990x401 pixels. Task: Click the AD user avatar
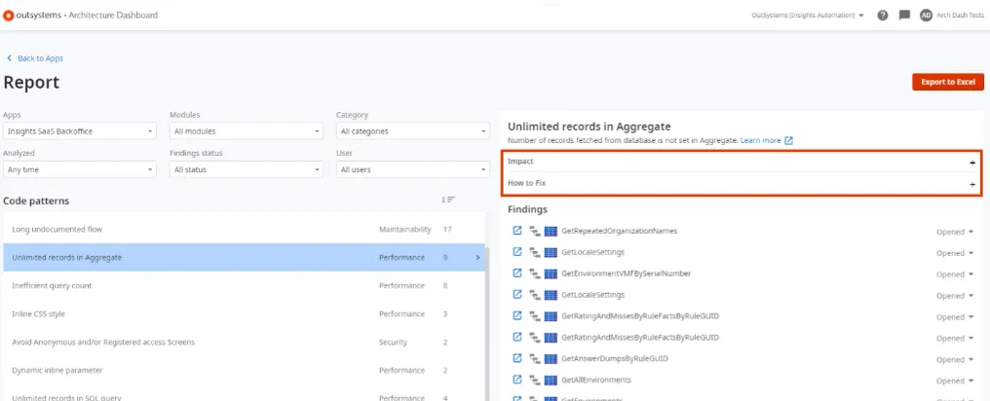click(x=926, y=16)
